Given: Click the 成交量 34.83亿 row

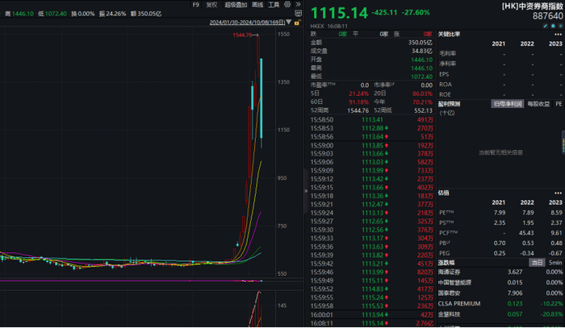Looking at the screenshot, I should [x=371, y=51].
